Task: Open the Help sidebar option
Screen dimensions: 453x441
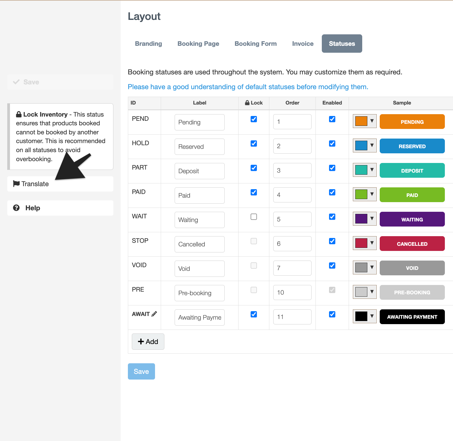Action: point(60,208)
